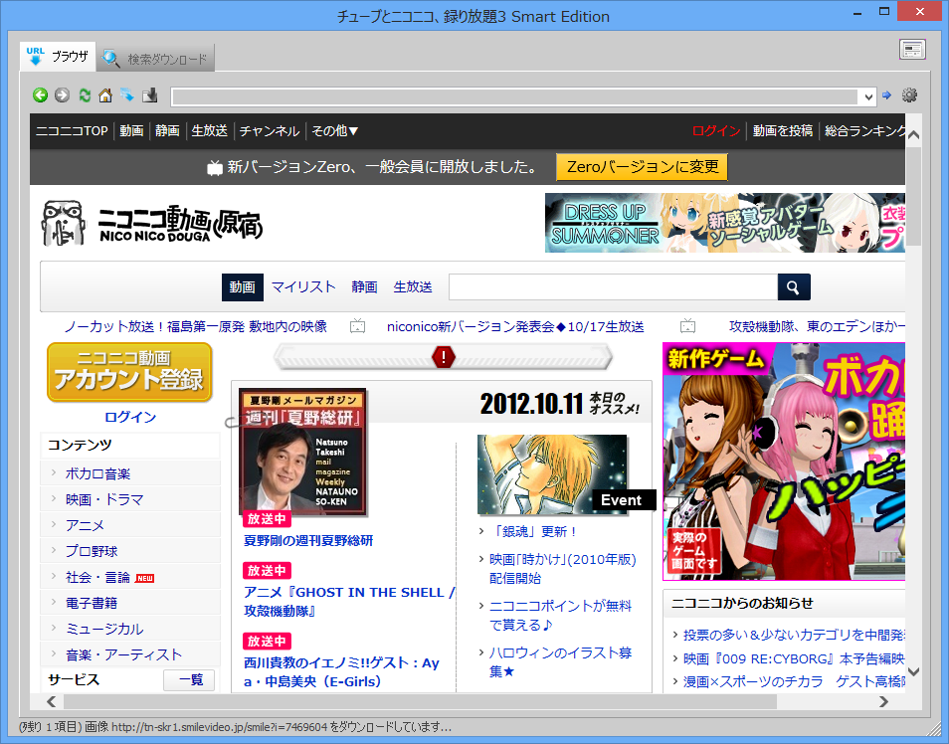Image resolution: width=949 pixels, height=744 pixels.
Task: Click the Nico Nico Douga logo
Action: click(x=152, y=224)
